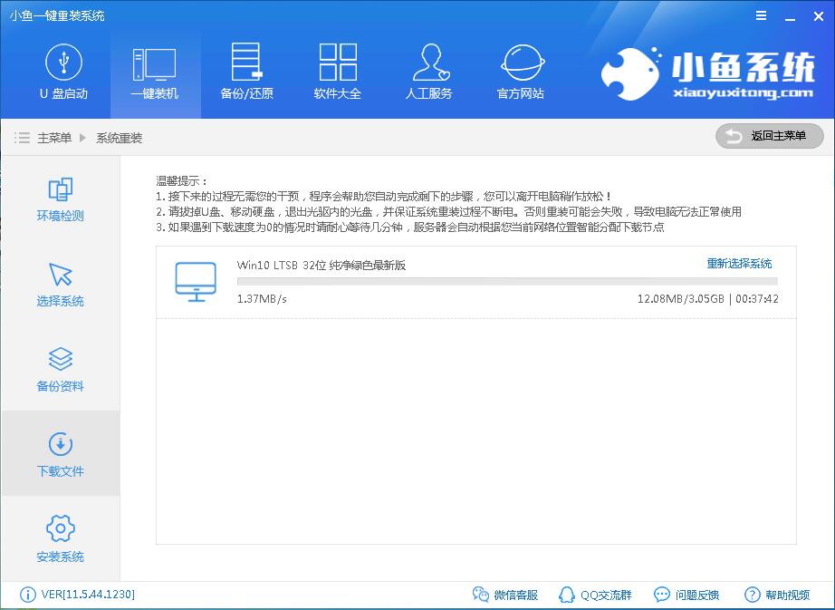Open the 一键装机 one-click install module
The width and height of the screenshot is (835, 610).
coord(154,73)
